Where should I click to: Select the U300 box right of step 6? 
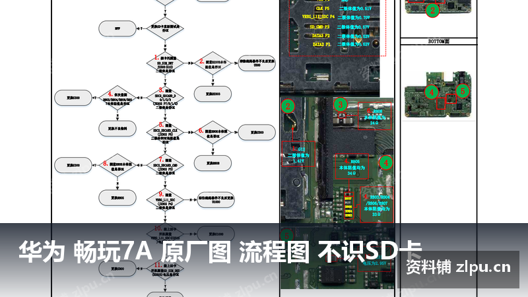click(x=257, y=133)
